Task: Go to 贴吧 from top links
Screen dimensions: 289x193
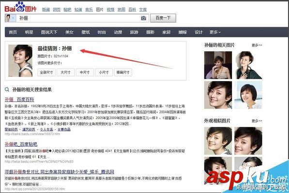Action: click(x=67, y=9)
